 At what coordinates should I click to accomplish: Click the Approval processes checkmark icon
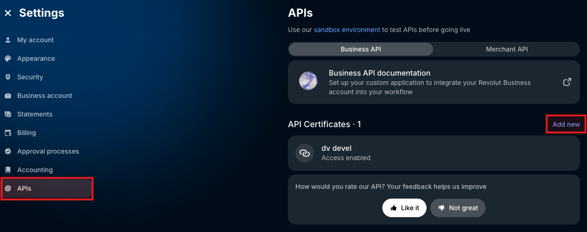[8, 151]
